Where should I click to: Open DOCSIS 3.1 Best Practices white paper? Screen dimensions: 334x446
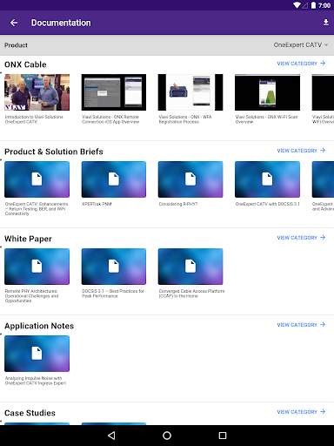(114, 267)
